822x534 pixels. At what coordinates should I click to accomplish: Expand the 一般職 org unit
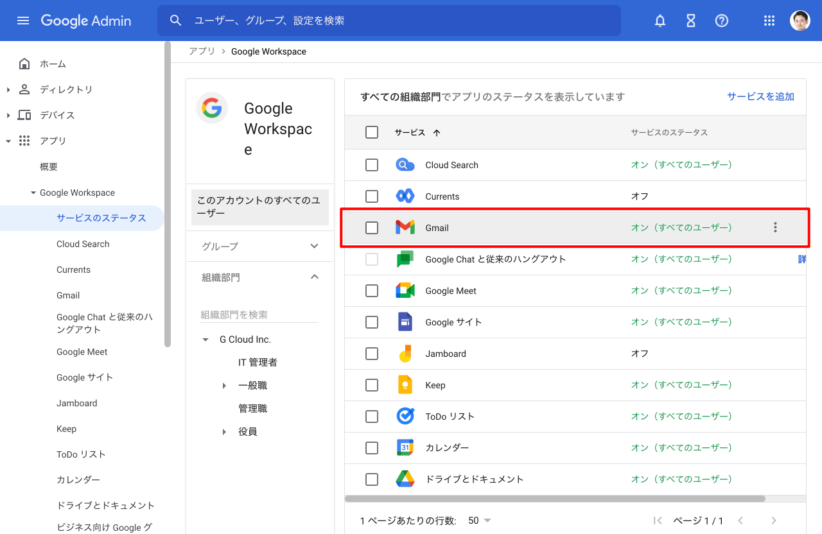pos(224,386)
